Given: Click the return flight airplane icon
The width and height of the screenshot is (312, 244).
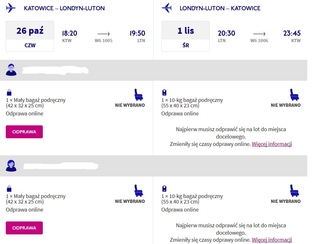Looking at the screenshot, I should tap(167, 8).
